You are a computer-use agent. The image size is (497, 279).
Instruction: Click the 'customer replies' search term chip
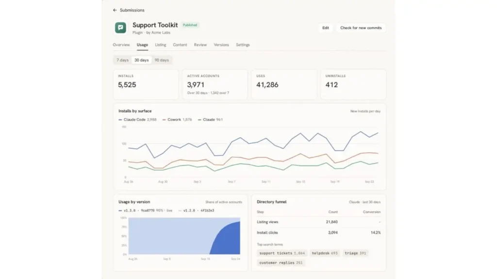pyautogui.click(x=281, y=263)
